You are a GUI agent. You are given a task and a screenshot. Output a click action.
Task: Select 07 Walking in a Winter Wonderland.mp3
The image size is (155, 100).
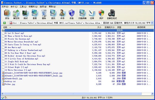pos(23,50)
